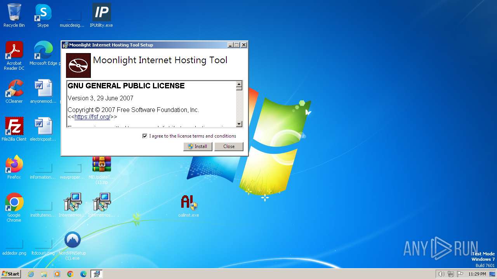
Task: Launch Skype from the desktop
Action: [x=43, y=15]
